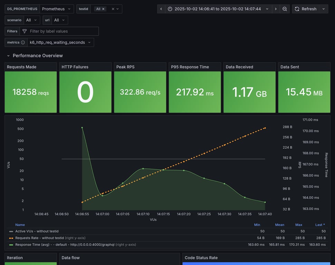
Task: Collapse the Performance Overview row
Action: point(8,56)
